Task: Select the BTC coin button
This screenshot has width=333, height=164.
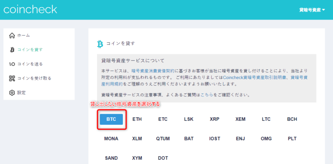Action: (x=111, y=119)
